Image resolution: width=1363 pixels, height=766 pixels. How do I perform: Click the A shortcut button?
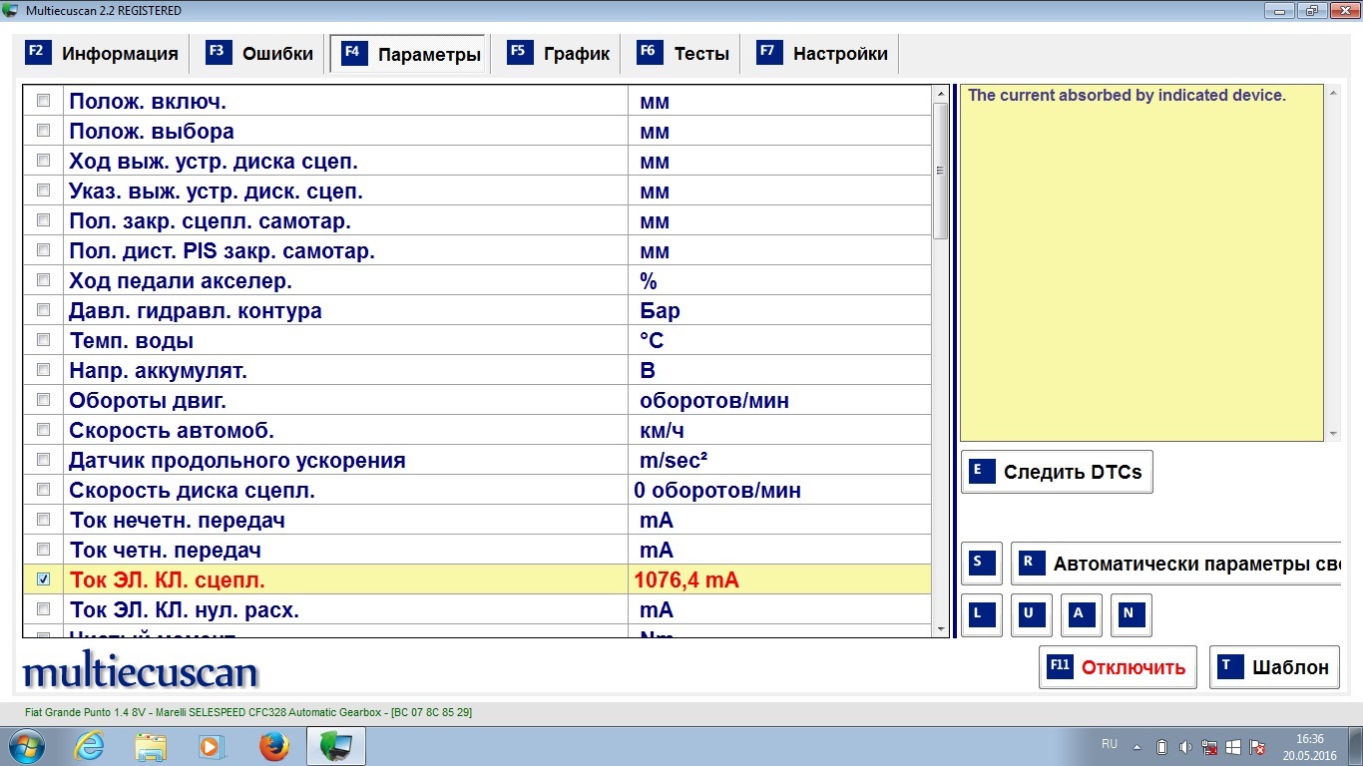click(1082, 615)
